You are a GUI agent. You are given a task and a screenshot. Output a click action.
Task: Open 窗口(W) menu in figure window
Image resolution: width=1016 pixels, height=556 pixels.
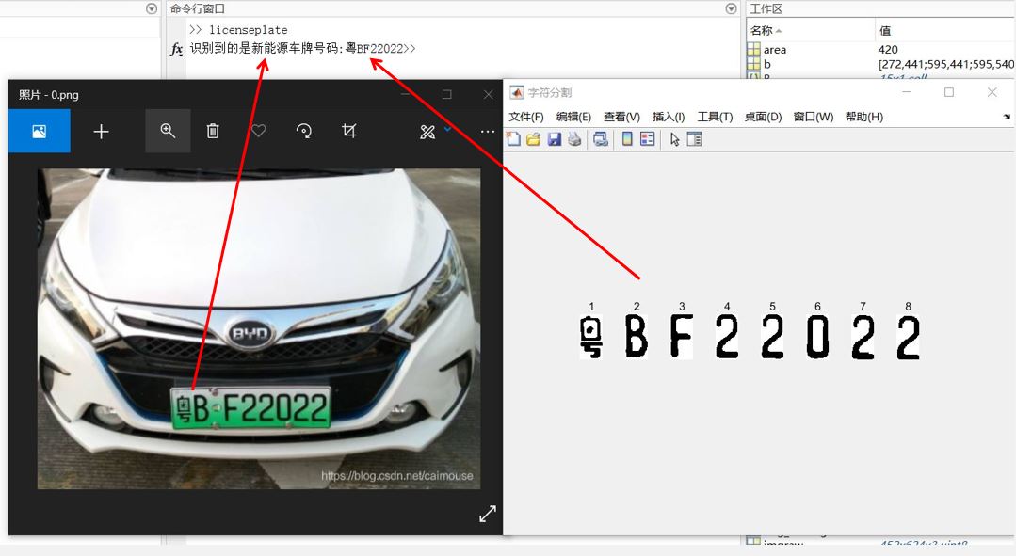click(814, 118)
